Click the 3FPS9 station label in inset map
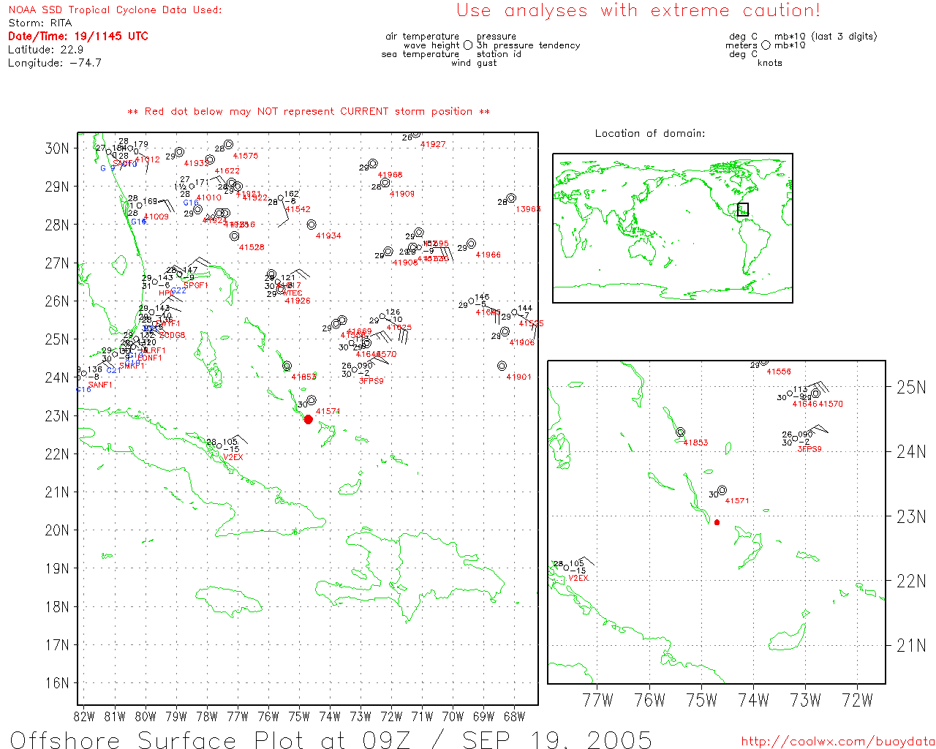 [x=809, y=449]
